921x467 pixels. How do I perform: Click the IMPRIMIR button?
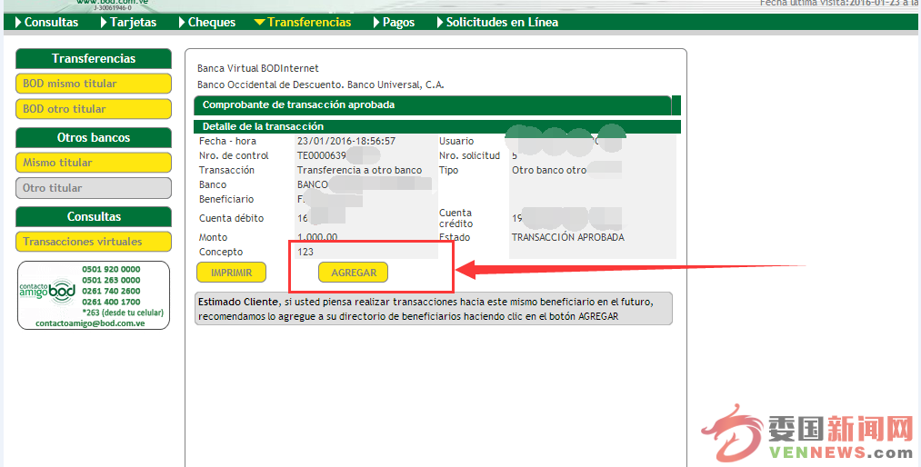[x=231, y=273]
